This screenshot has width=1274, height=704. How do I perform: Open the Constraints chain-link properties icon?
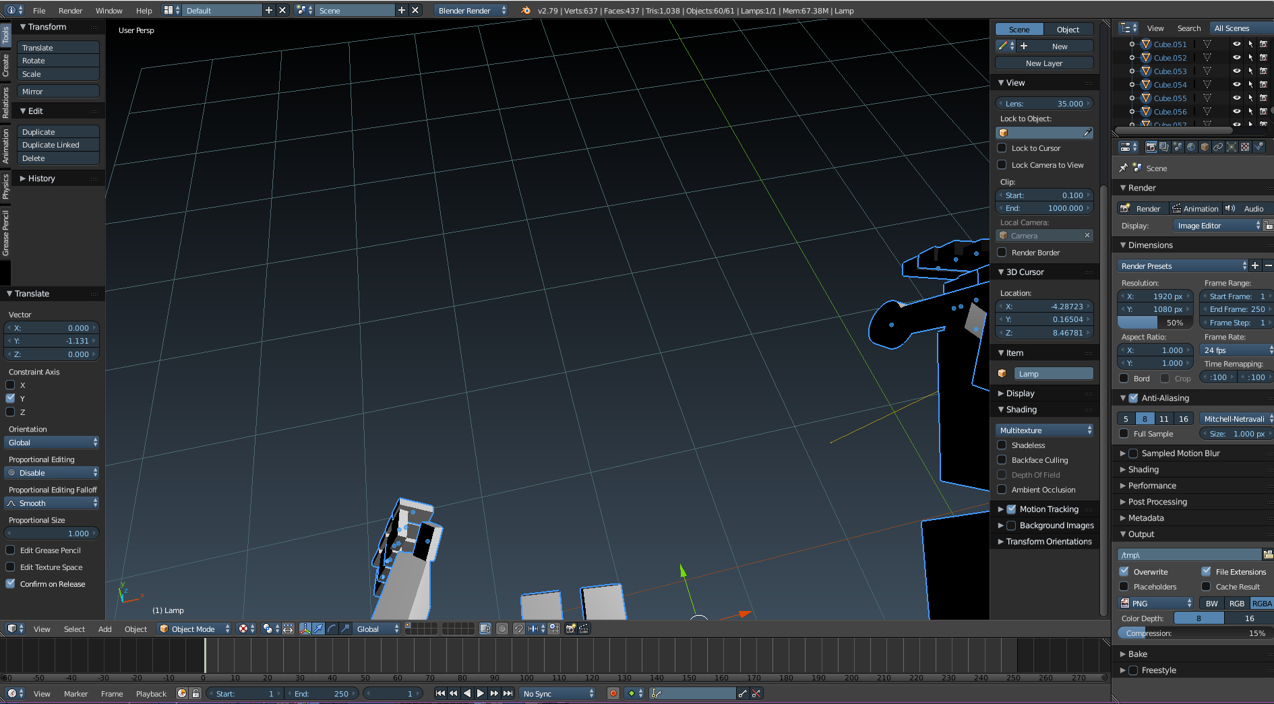coord(1218,147)
